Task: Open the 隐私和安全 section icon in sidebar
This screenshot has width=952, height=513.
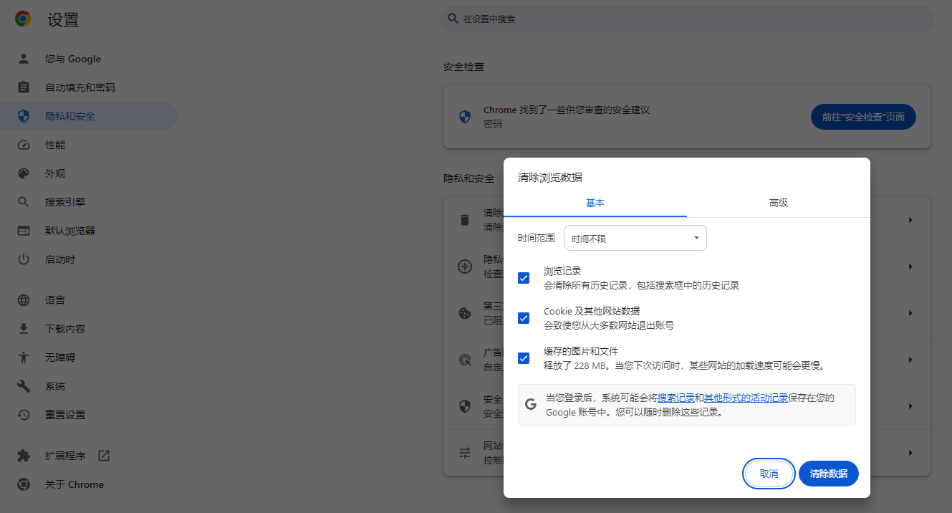Action: pos(24,115)
